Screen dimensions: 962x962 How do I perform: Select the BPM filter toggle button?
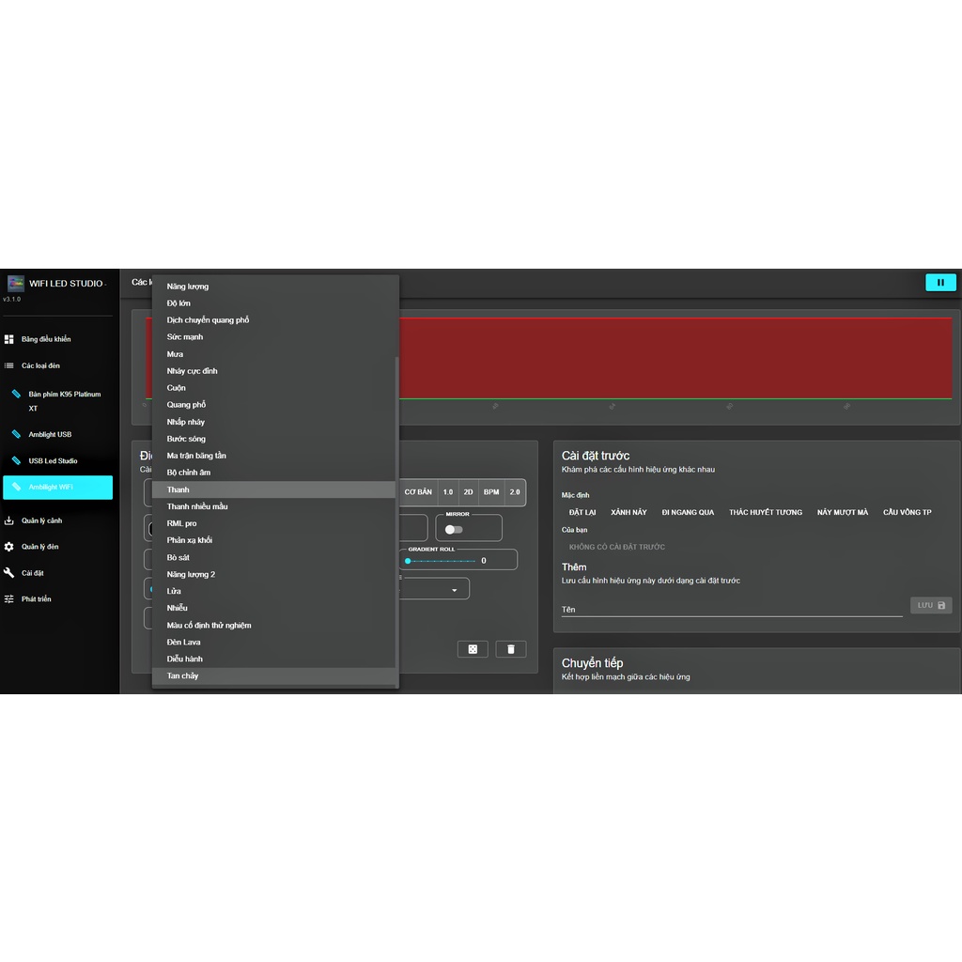click(491, 492)
